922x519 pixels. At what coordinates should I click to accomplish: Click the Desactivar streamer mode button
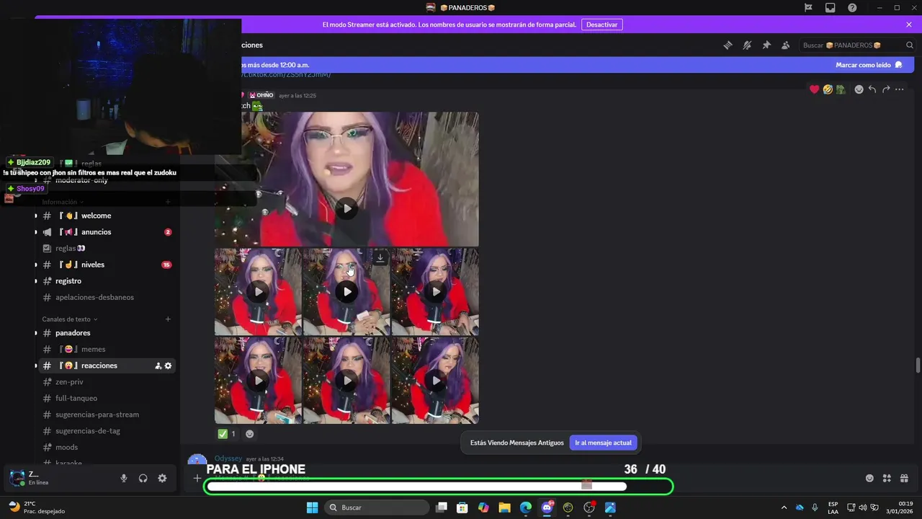click(601, 25)
